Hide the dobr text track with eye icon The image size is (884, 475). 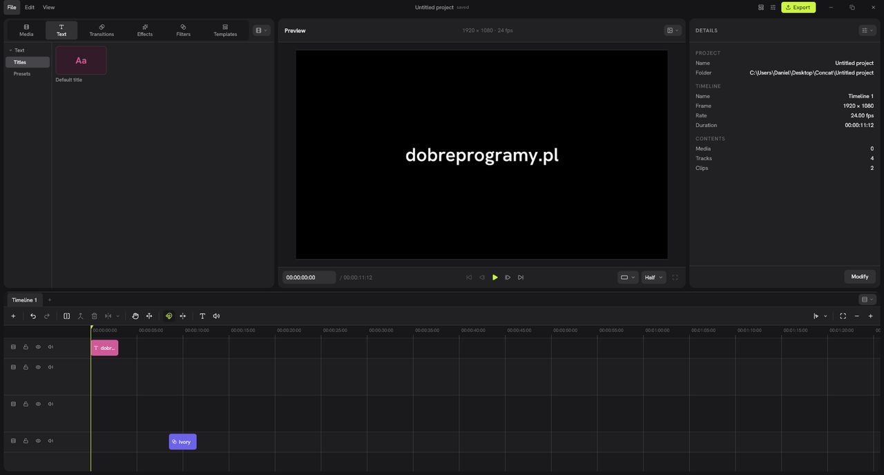[x=38, y=347]
